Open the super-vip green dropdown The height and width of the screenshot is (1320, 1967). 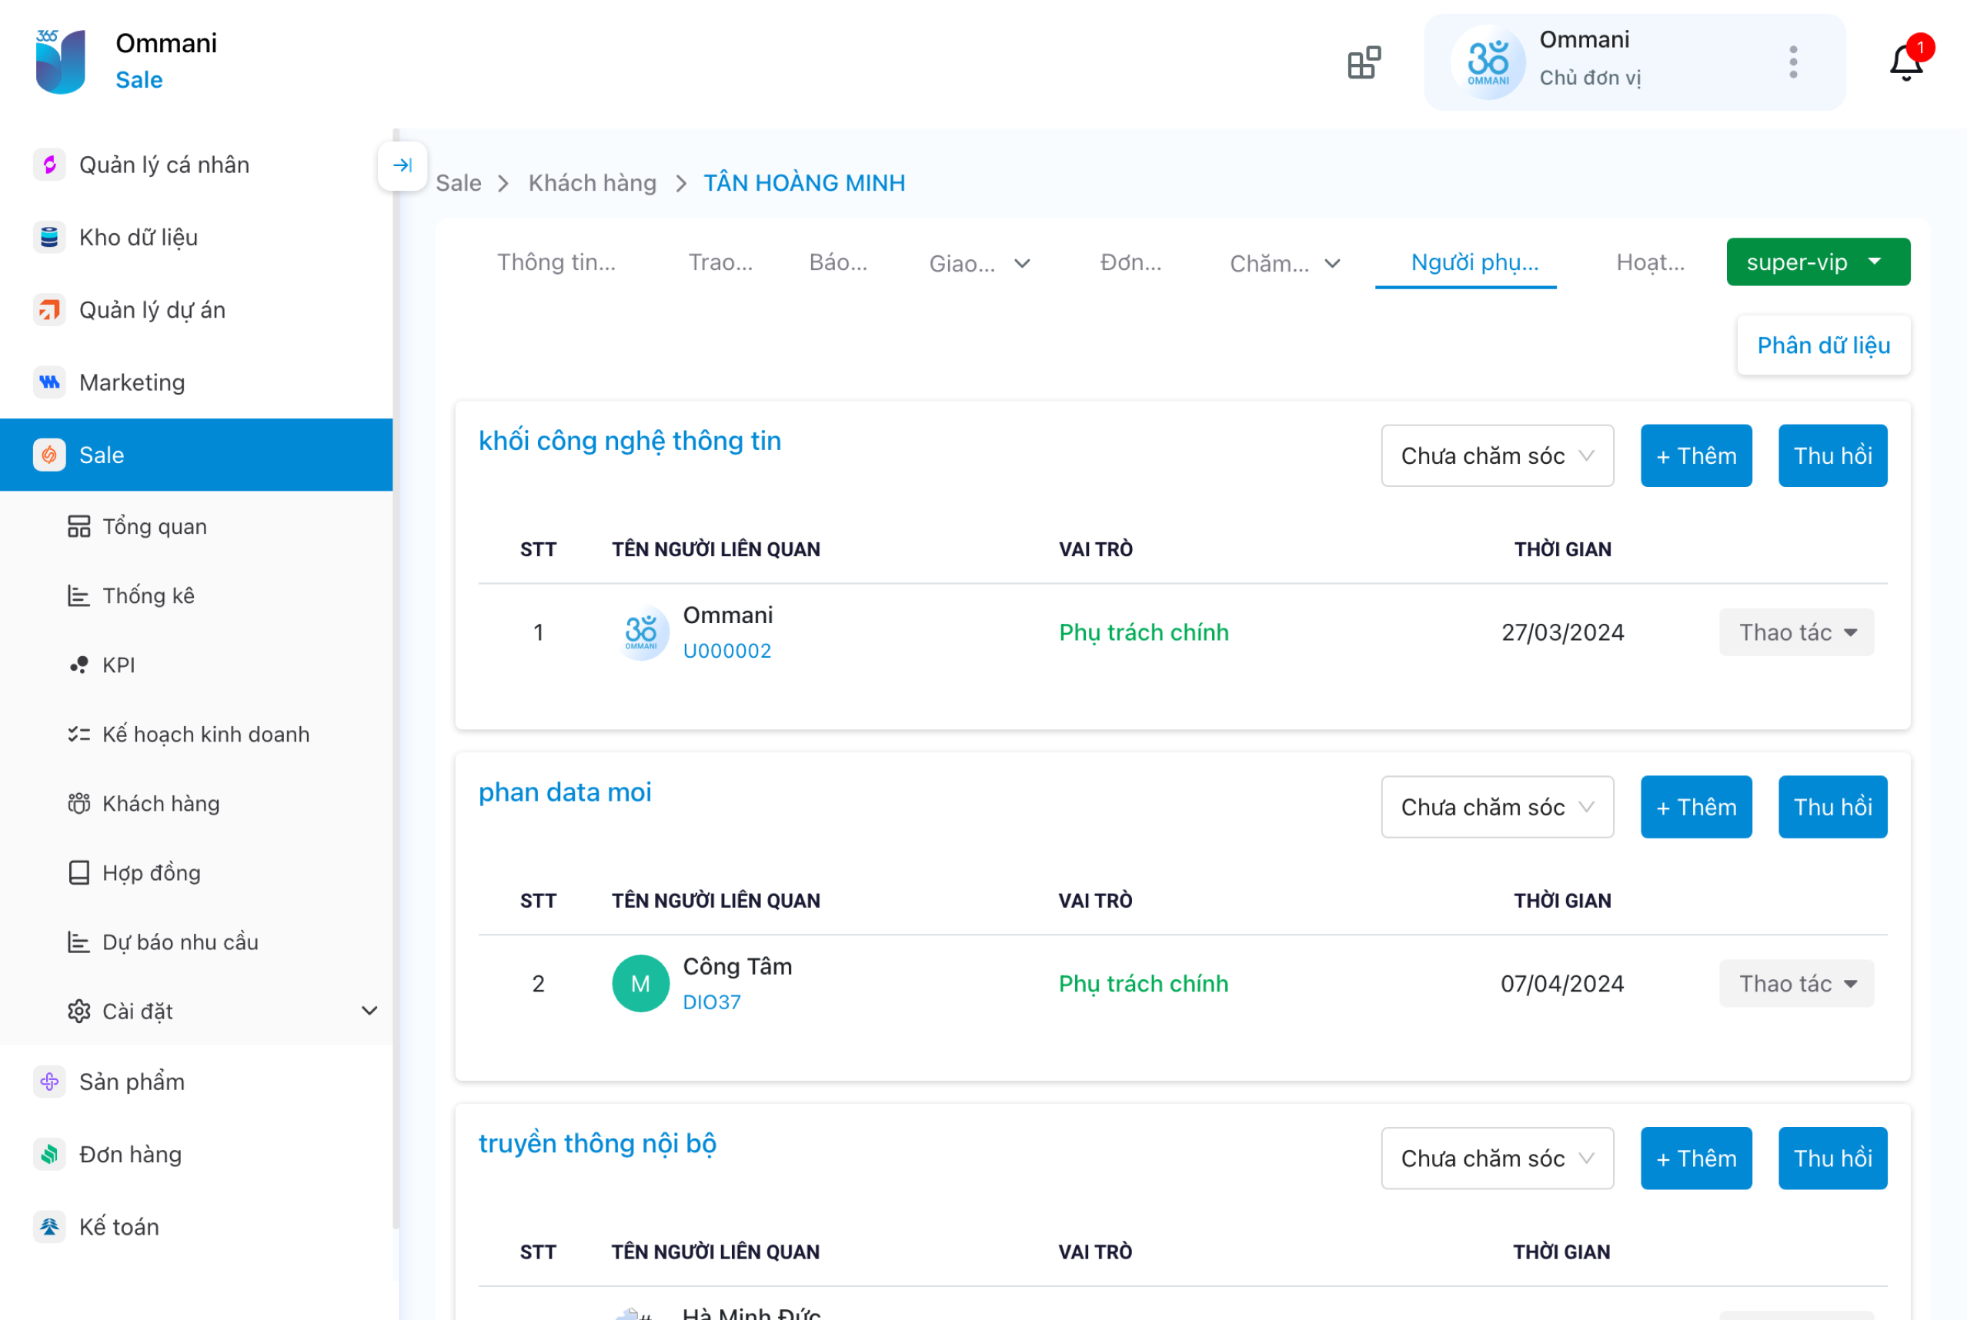pos(1817,262)
